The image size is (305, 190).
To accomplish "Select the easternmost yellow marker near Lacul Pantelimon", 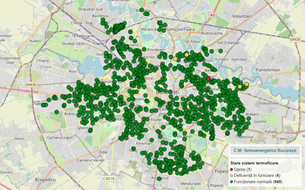I will click(246, 84).
